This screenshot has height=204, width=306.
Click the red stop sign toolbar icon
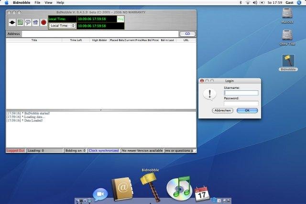click(44, 22)
